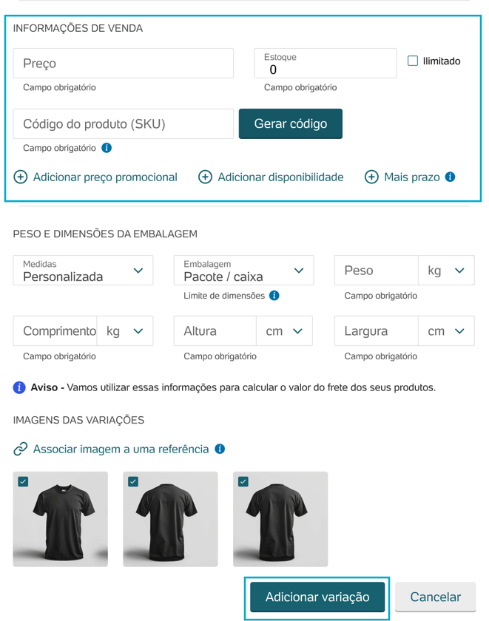489x621 pixels.
Task: Click the Mais prazo info icon
Action: point(451,177)
